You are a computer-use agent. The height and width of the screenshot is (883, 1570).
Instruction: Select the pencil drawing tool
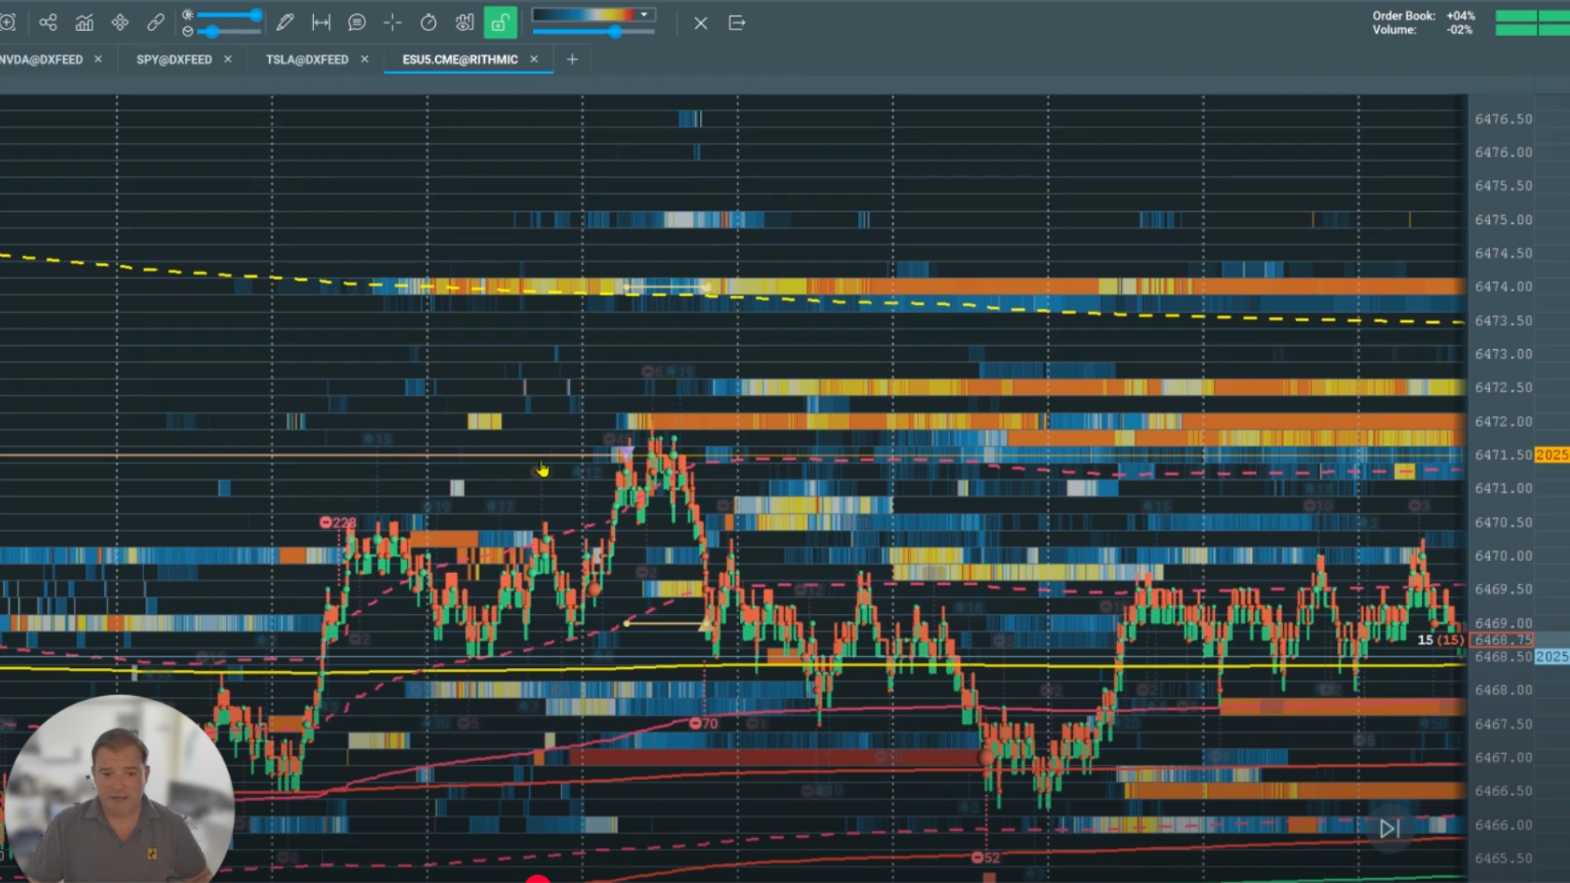coord(285,23)
